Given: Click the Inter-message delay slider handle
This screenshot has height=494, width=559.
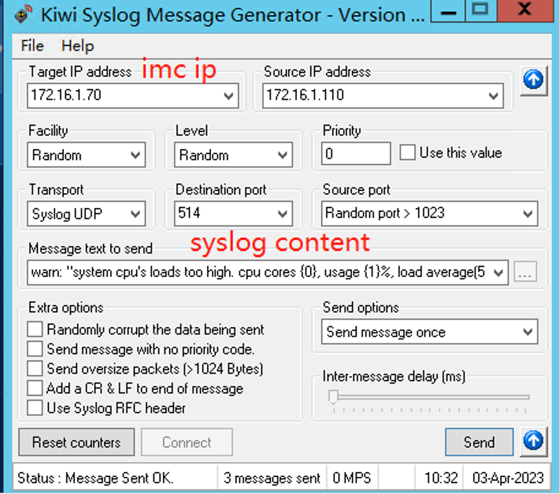Looking at the screenshot, I should (x=333, y=396).
